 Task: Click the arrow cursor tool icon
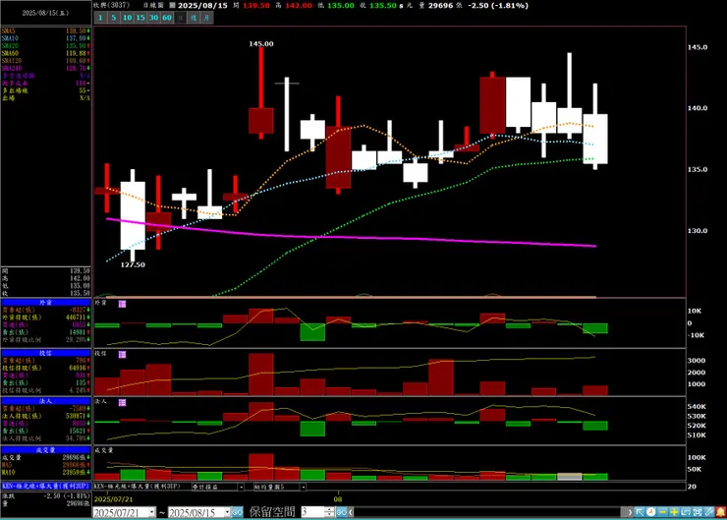pyautogui.click(x=640, y=512)
